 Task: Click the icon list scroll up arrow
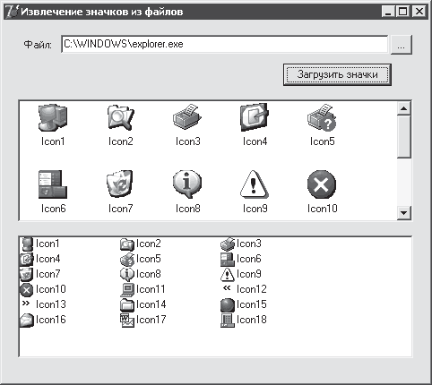tap(404, 108)
